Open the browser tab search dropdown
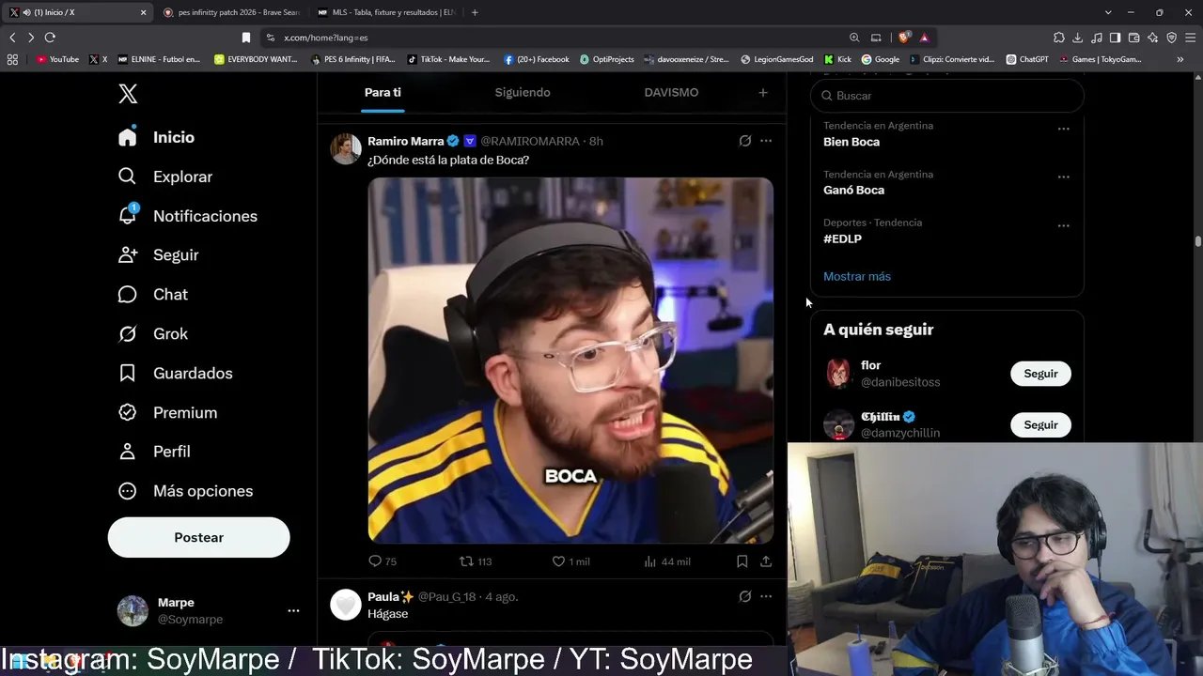This screenshot has width=1203, height=676. pyautogui.click(x=1109, y=12)
